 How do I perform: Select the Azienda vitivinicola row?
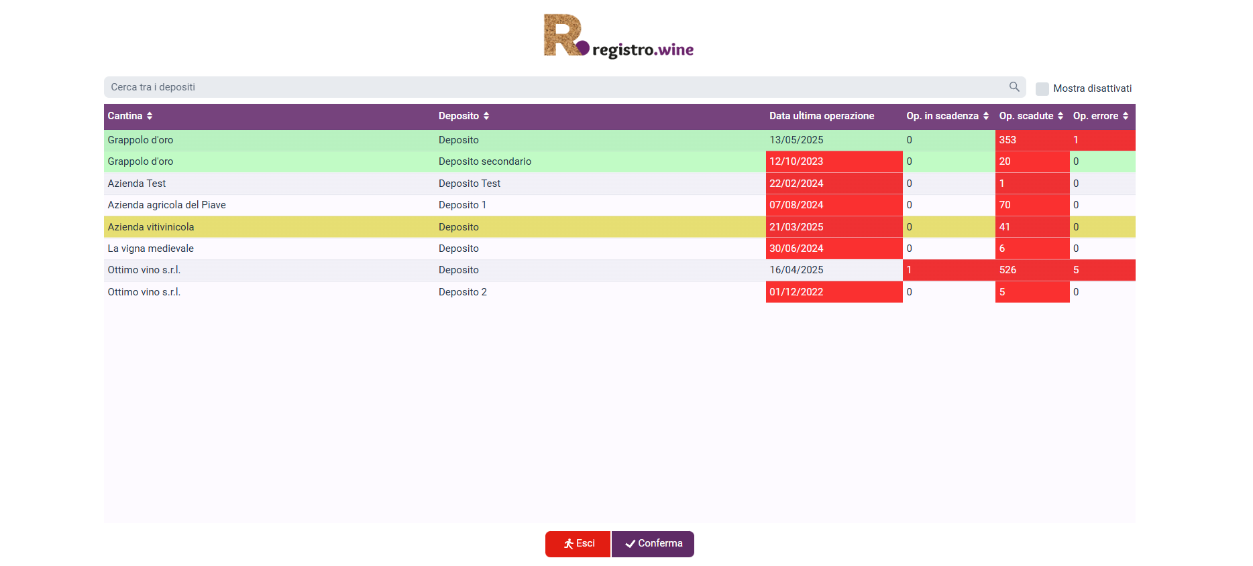coord(620,227)
